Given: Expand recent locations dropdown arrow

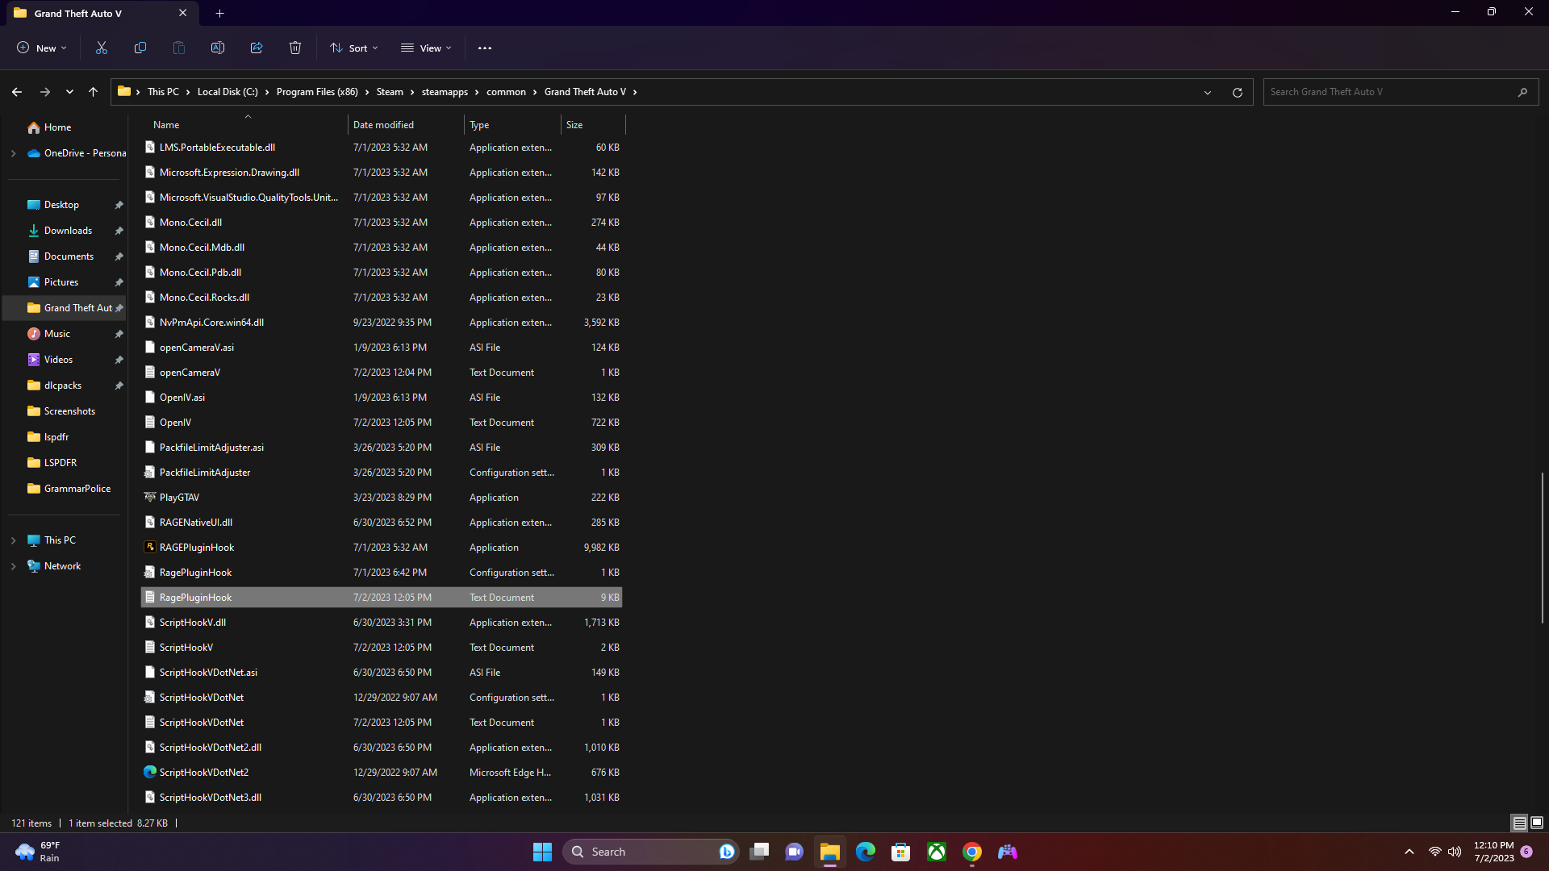Looking at the screenshot, I should pos(69,92).
